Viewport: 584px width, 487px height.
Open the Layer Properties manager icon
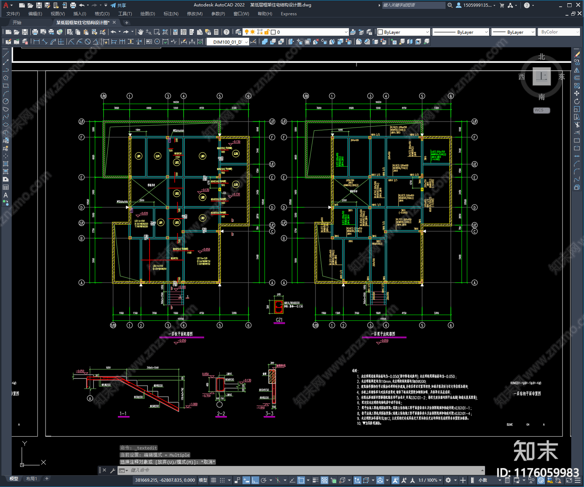pyautogui.click(x=238, y=32)
